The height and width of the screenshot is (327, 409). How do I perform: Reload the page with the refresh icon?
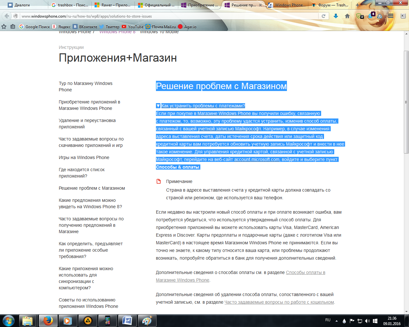pyautogui.click(x=323, y=16)
